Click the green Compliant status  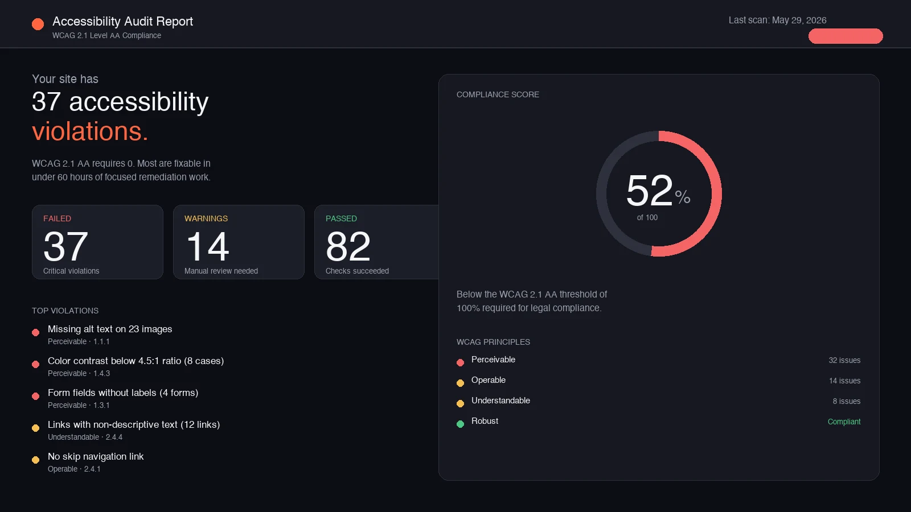coord(844,422)
